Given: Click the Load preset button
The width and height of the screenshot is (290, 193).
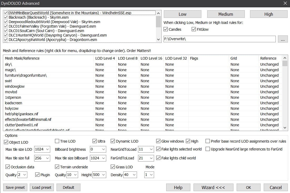Looking at the screenshot, I should [42, 187].
